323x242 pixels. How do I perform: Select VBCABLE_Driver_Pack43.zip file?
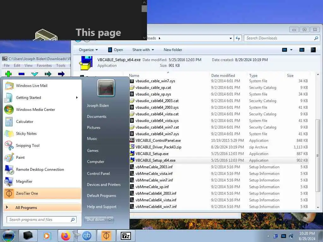click(x=158, y=147)
